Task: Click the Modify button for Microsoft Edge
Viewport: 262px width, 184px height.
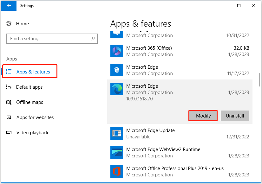Action: tap(203, 116)
